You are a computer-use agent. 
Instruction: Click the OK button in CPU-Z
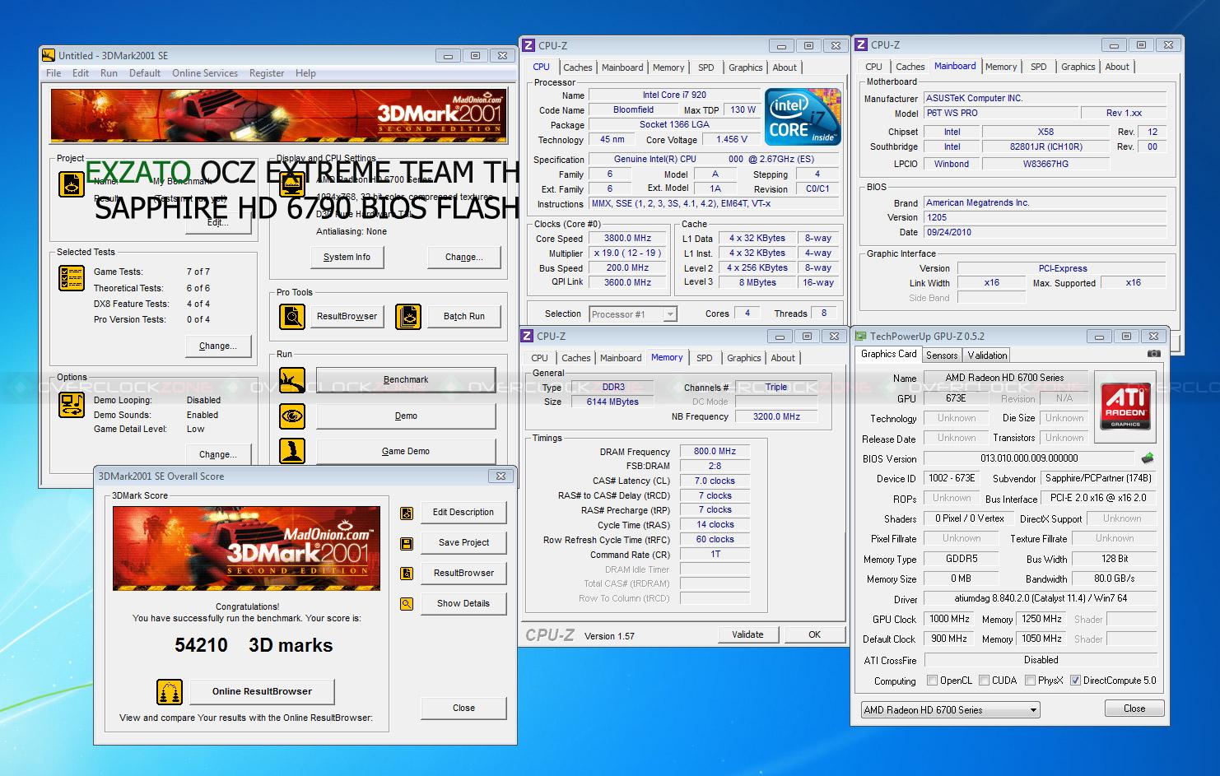tap(814, 634)
